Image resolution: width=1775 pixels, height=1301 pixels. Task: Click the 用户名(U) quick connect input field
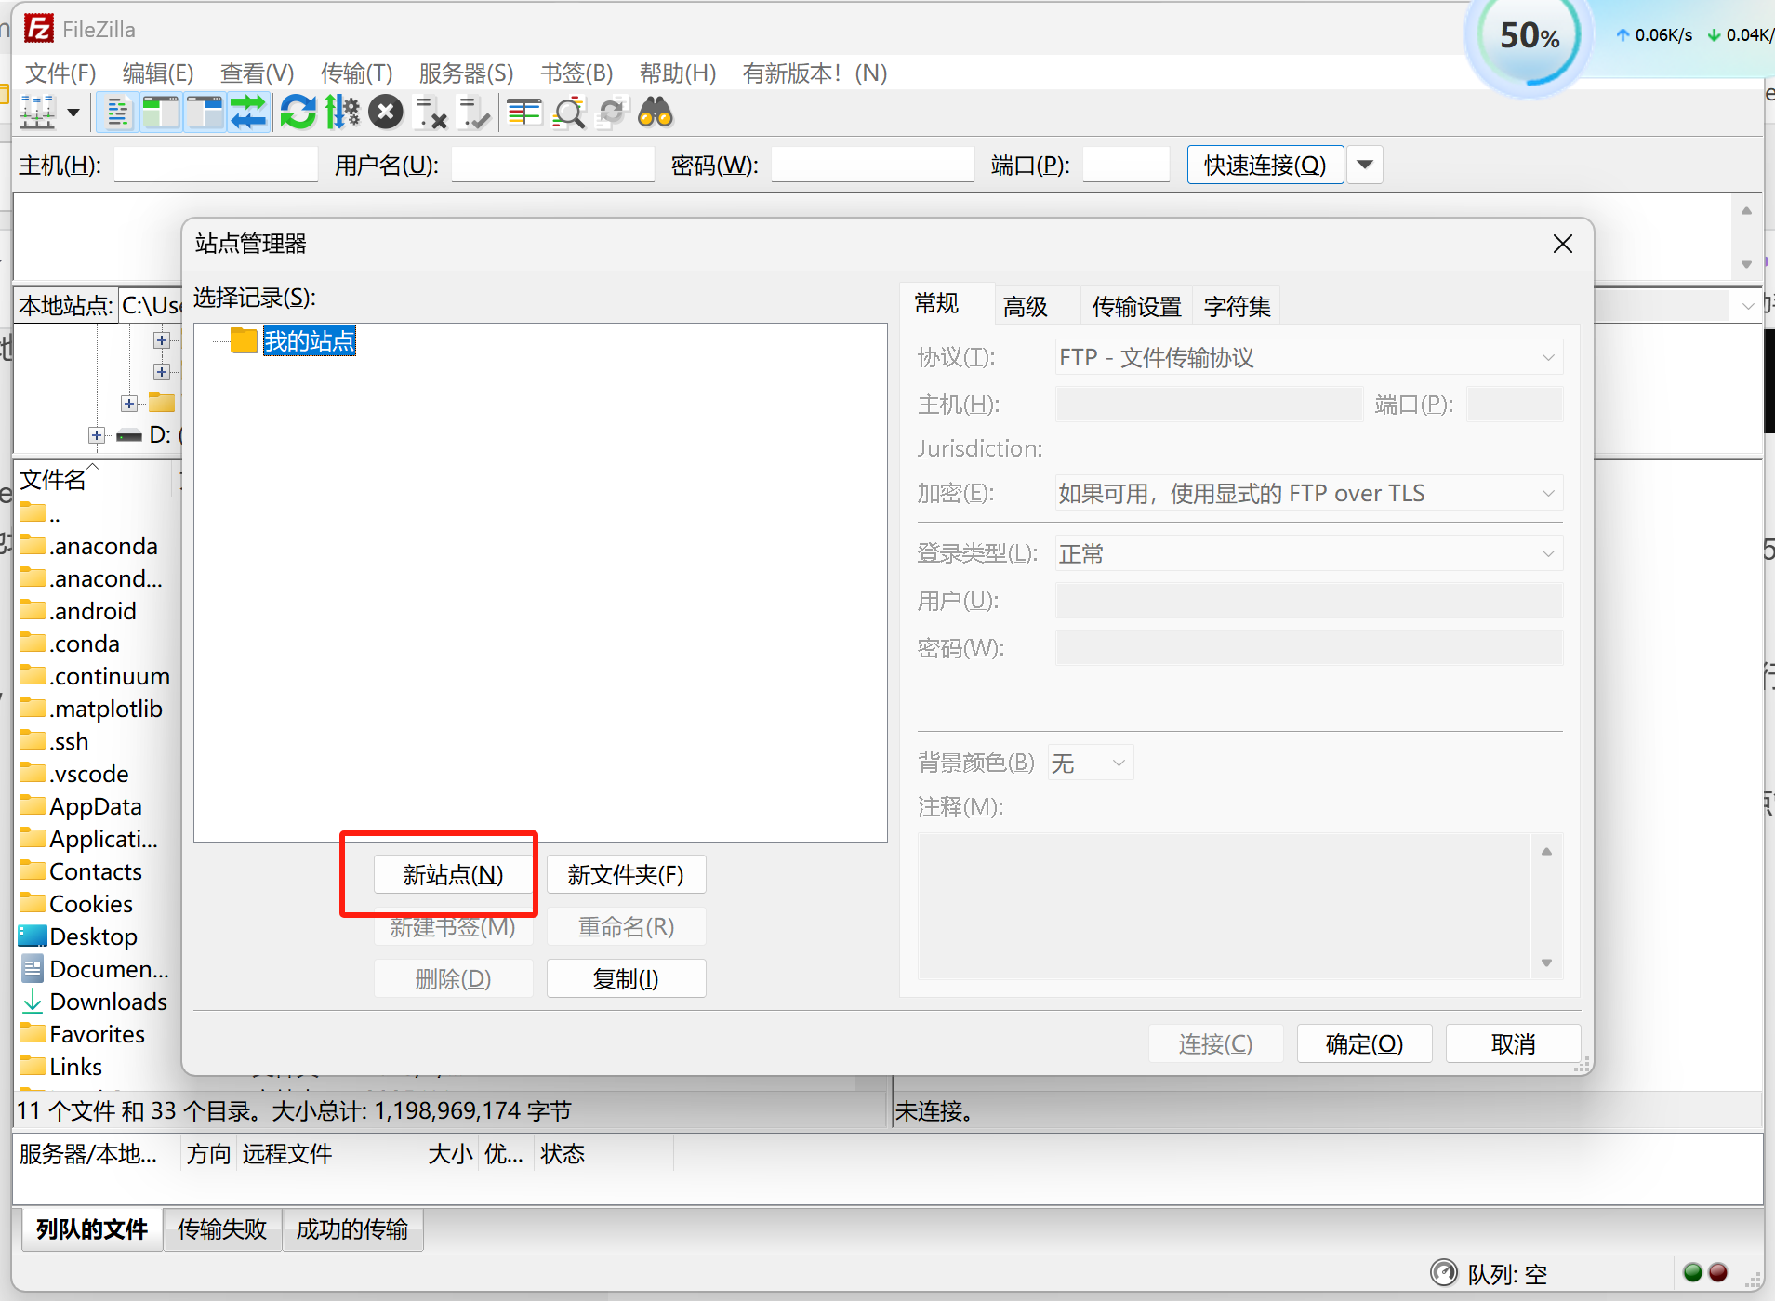pos(553,165)
